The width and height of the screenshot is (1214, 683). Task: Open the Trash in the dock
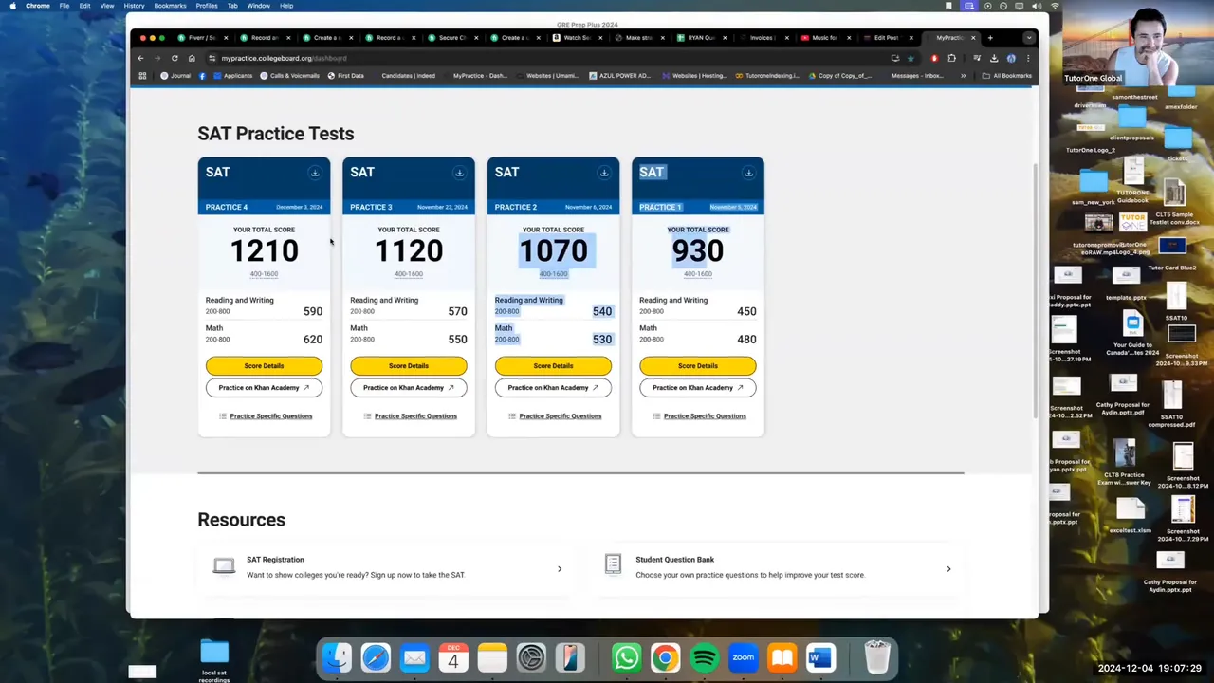click(x=877, y=657)
